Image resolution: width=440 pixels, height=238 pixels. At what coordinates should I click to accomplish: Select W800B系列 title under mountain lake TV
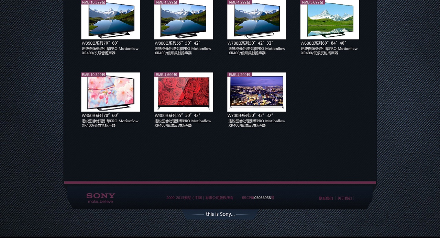(177, 43)
